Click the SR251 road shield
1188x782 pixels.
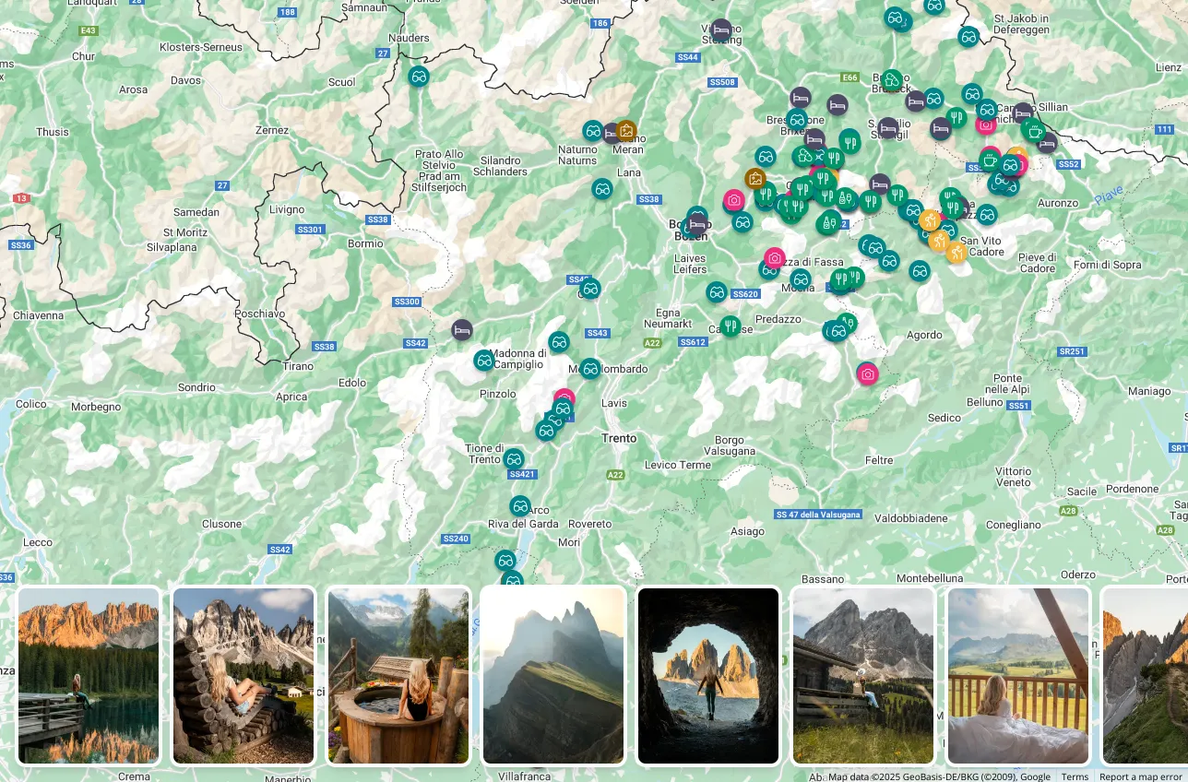[1072, 351]
